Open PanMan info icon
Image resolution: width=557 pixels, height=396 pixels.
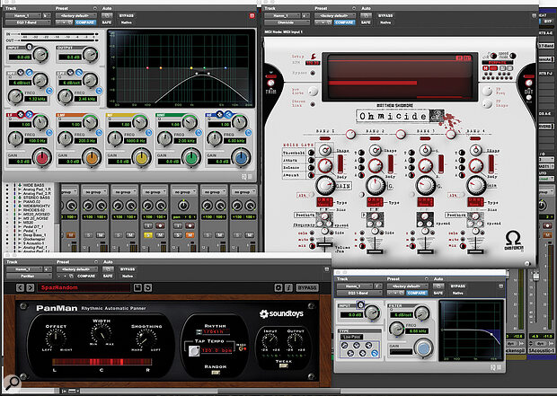(288, 287)
